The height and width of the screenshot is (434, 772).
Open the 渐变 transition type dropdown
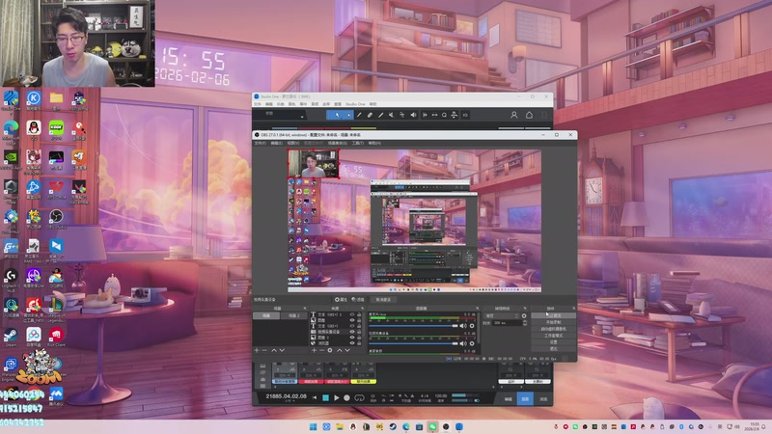[x=501, y=316]
